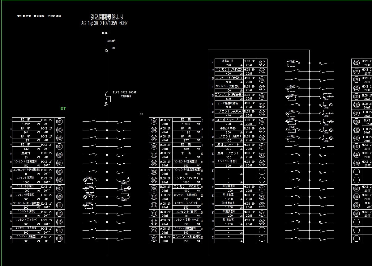Select the ELCB 3P2E 200AT main breaker label
Screen dimensions: 372x266
click(x=125, y=92)
